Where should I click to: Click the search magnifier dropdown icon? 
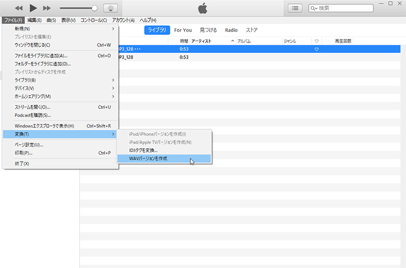[x=314, y=8]
